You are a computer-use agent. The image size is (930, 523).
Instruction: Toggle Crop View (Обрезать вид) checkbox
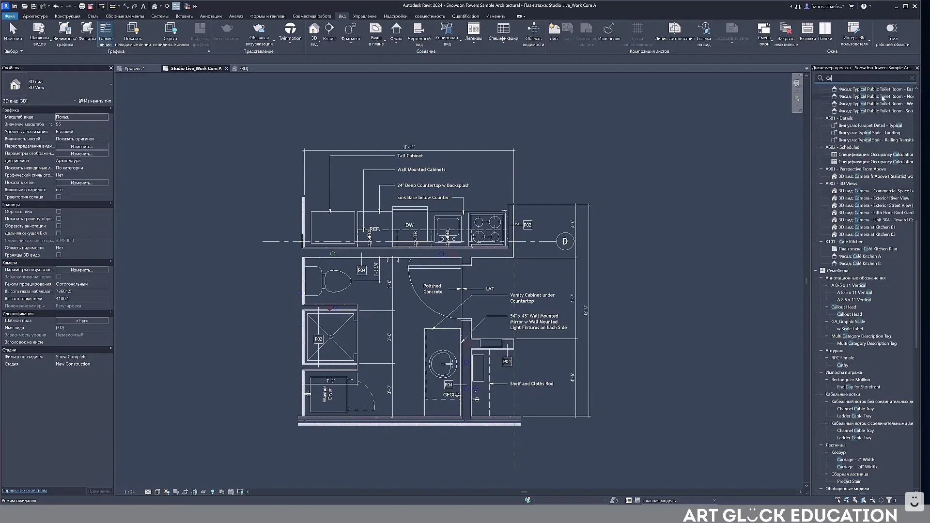click(59, 212)
